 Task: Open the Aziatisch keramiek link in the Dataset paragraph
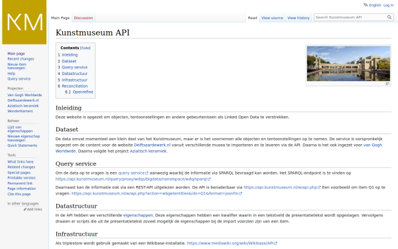(x=148, y=151)
